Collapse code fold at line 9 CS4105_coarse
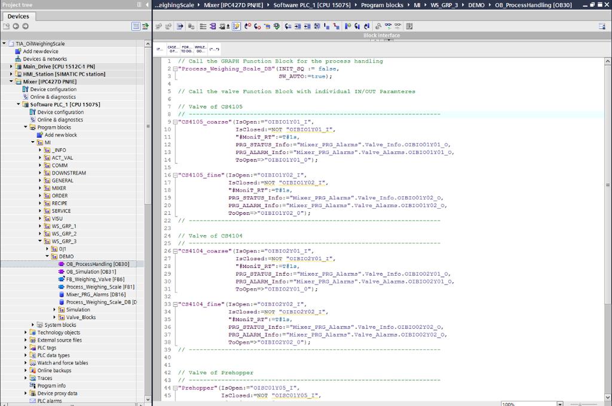This screenshot has width=612, height=406. point(175,122)
